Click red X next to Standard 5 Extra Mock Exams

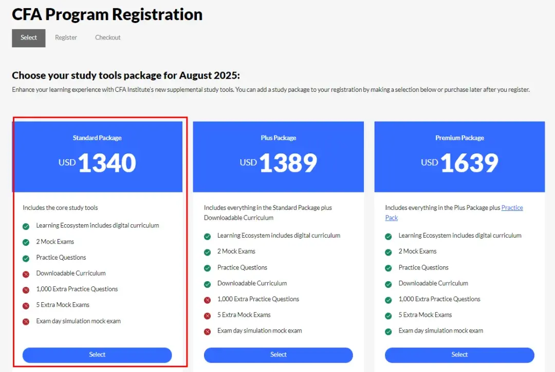26,306
